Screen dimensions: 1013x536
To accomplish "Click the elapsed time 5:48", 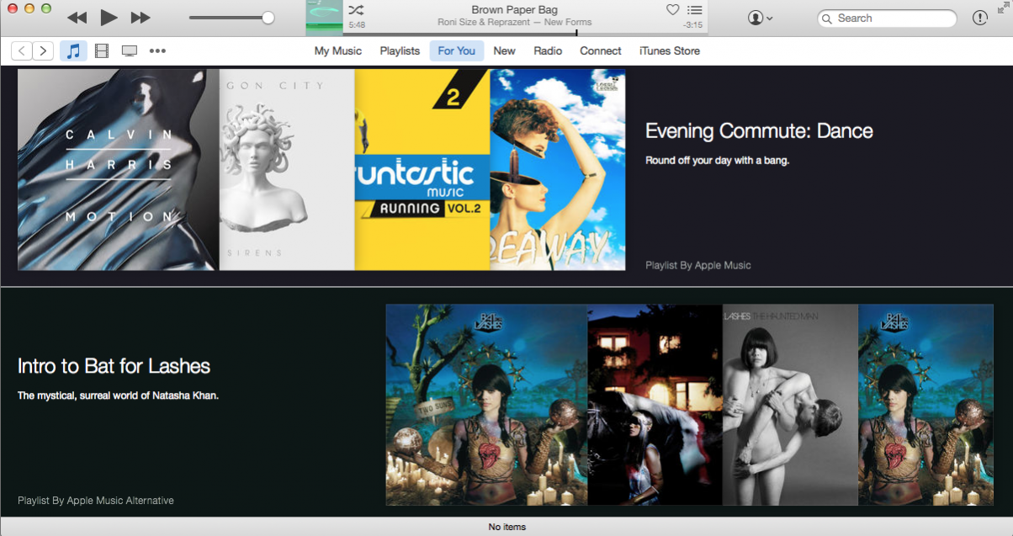I will (357, 25).
